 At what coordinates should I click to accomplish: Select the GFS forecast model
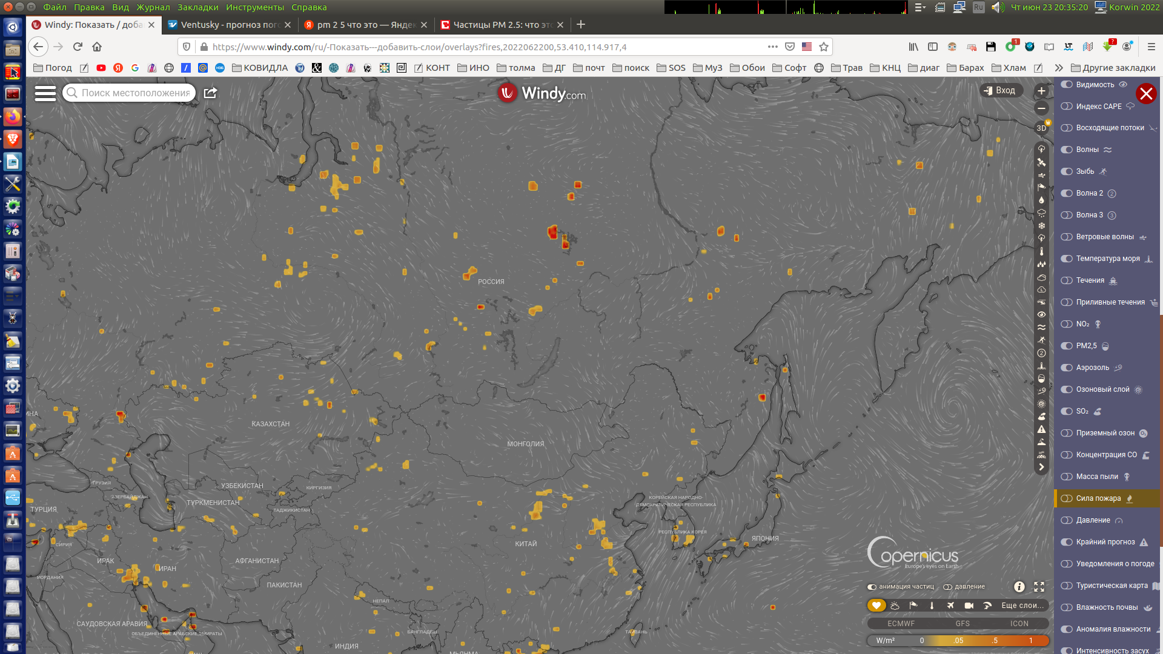[x=963, y=624]
